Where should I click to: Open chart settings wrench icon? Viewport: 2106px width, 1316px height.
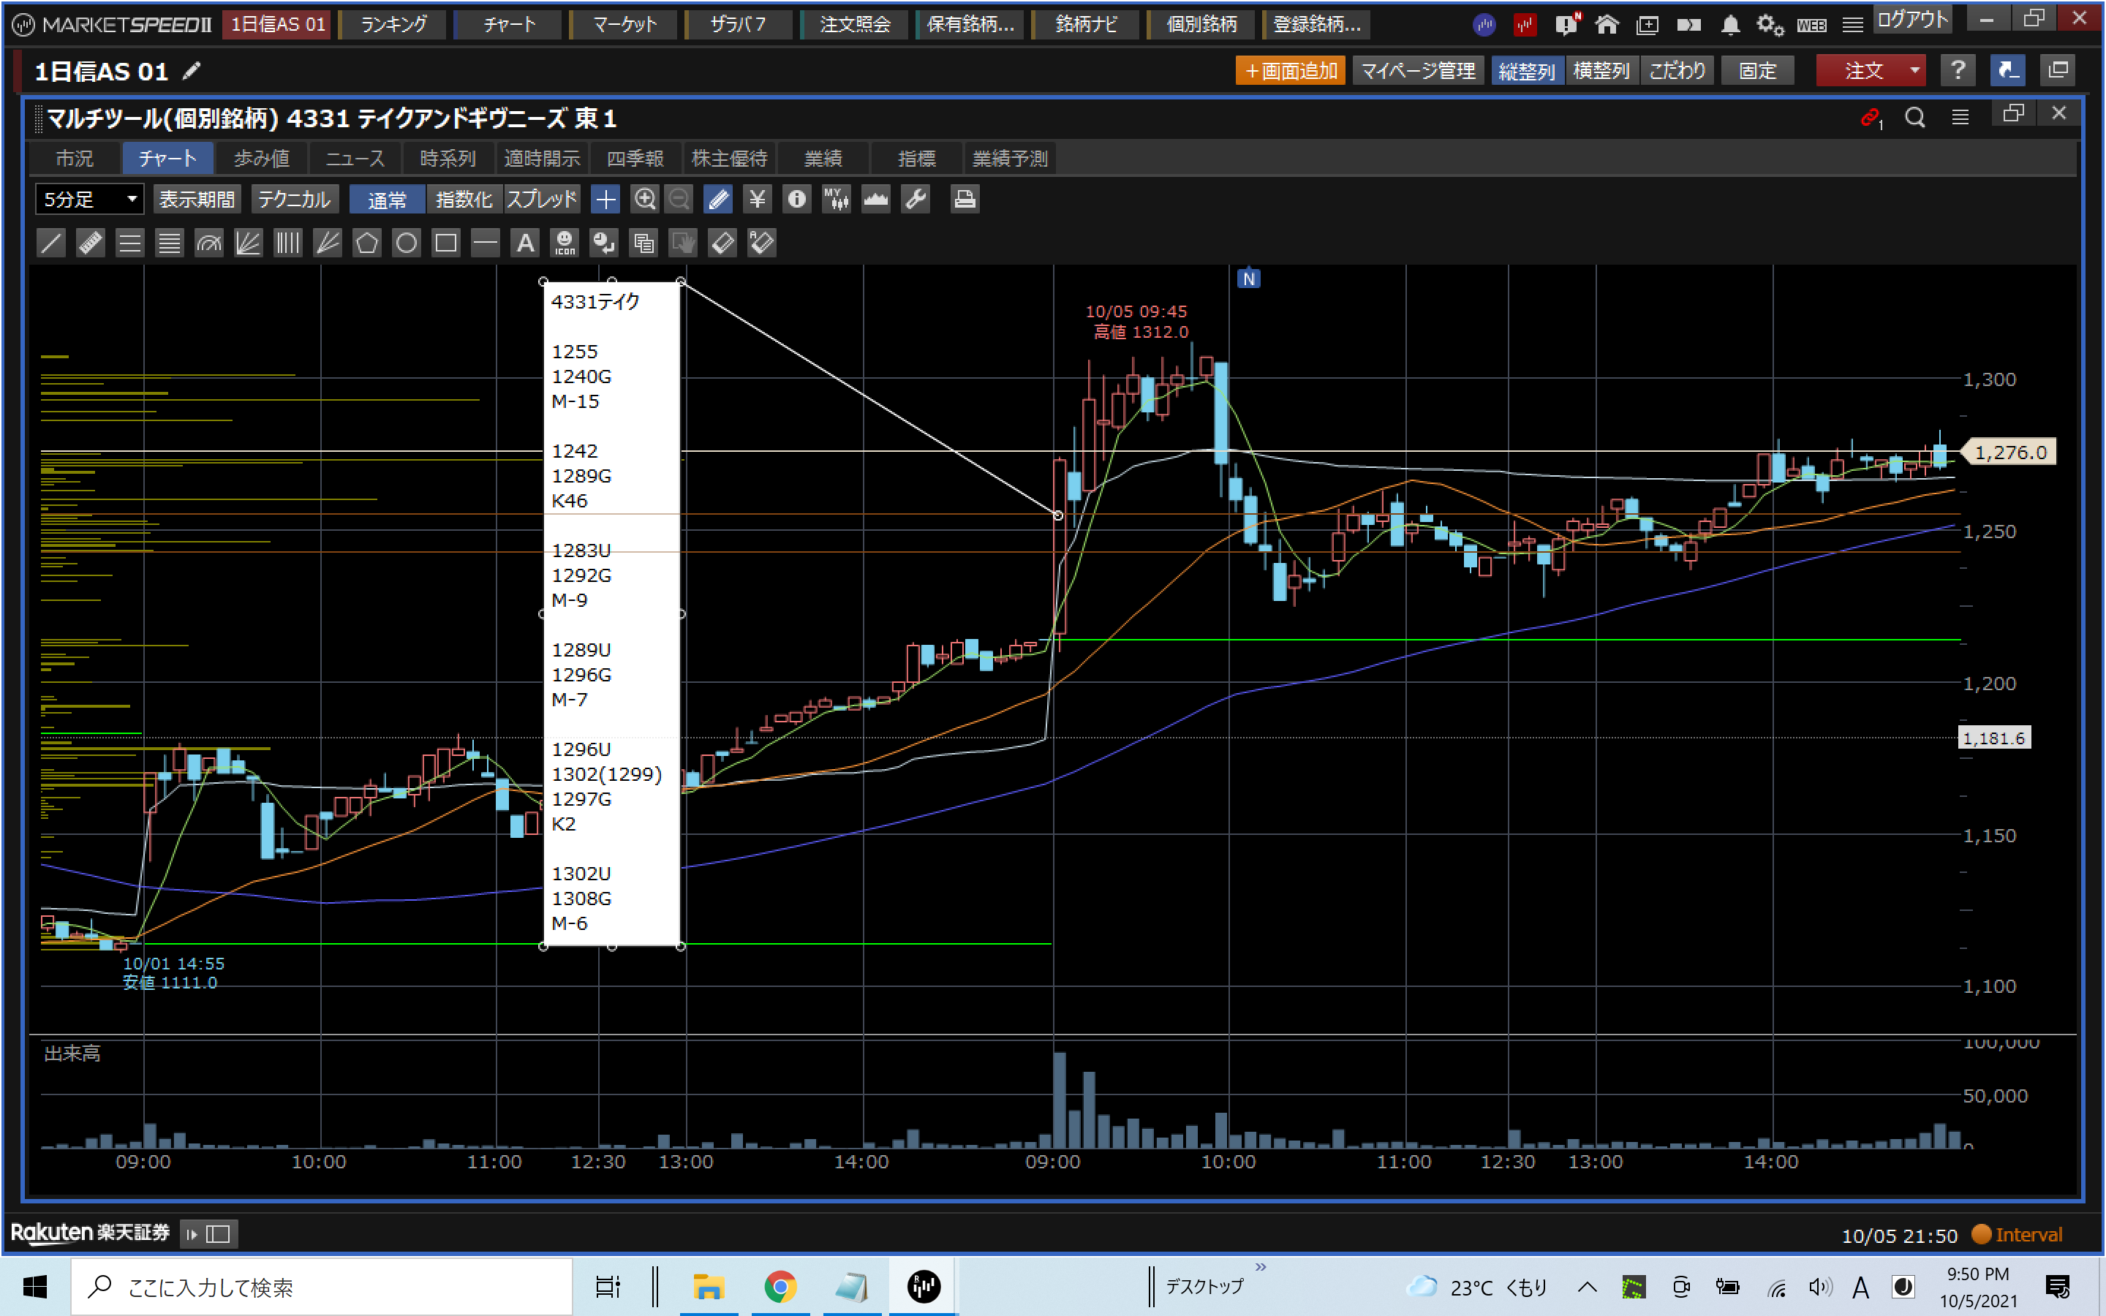[x=916, y=200]
